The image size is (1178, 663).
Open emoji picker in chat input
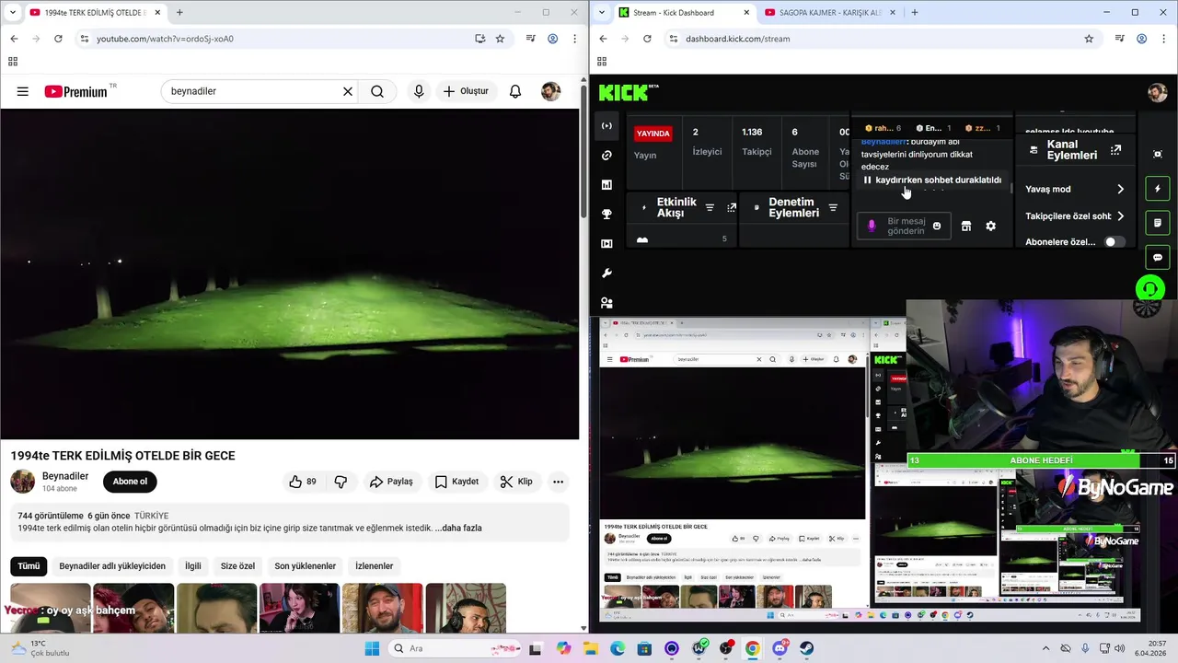(937, 227)
